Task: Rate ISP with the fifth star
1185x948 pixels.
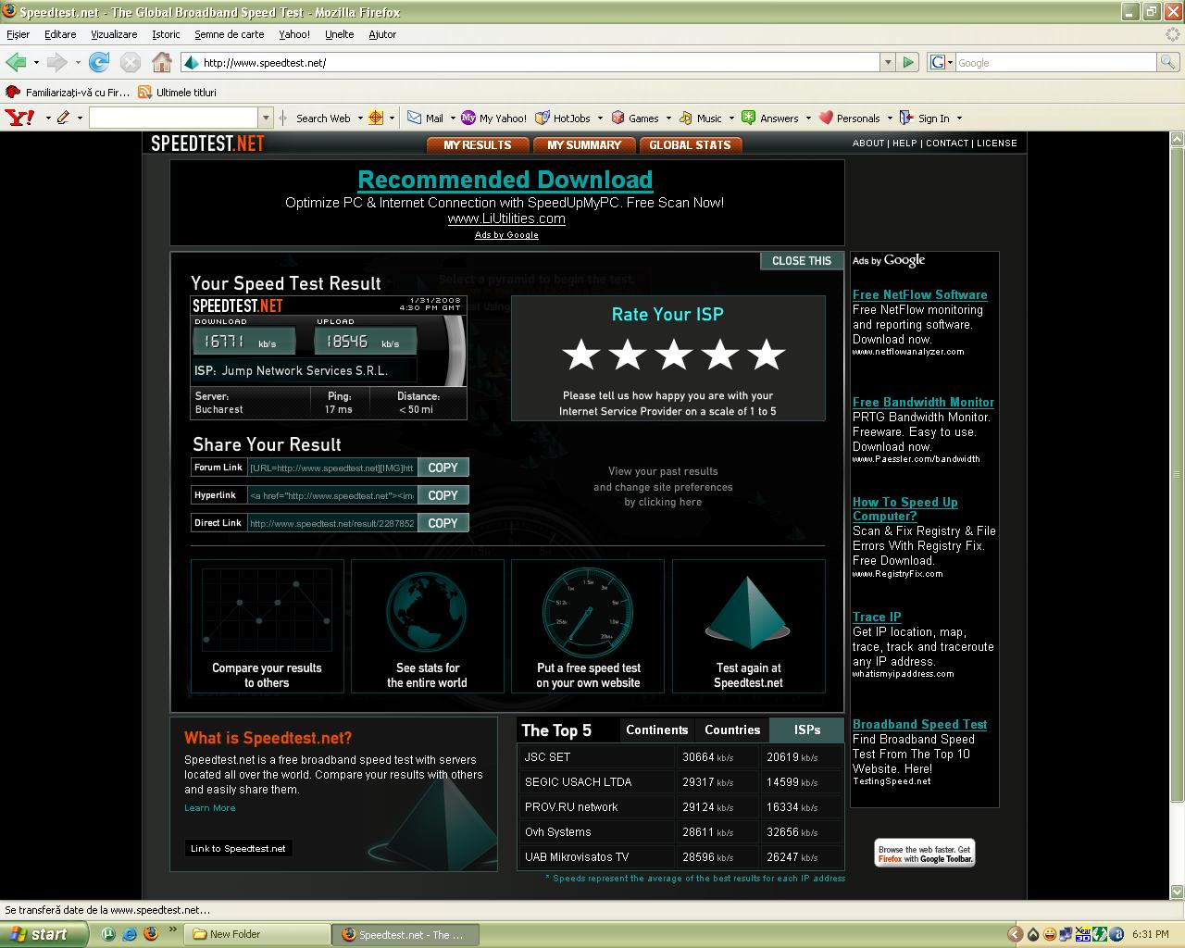Action: click(x=767, y=355)
